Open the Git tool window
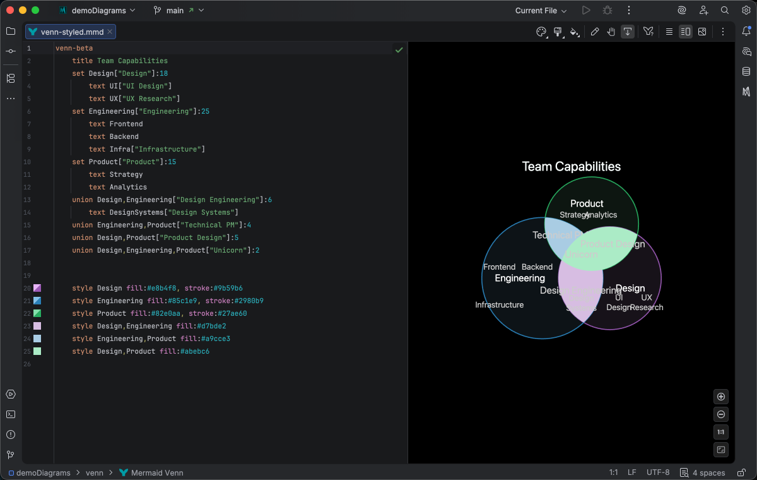This screenshot has width=757, height=480. coord(11,455)
